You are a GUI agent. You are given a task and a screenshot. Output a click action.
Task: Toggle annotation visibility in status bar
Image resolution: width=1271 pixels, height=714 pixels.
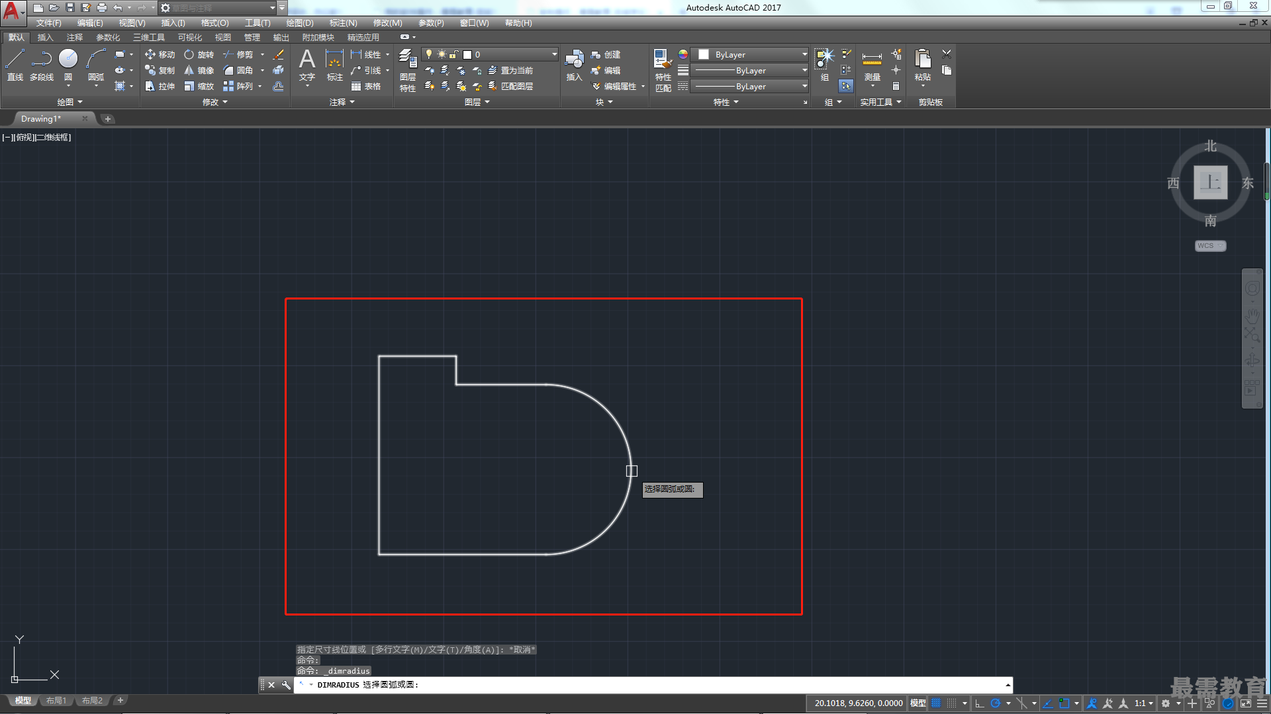[x=1092, y=703]
